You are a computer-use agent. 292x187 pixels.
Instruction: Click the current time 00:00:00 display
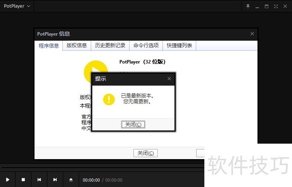point(91,180)
